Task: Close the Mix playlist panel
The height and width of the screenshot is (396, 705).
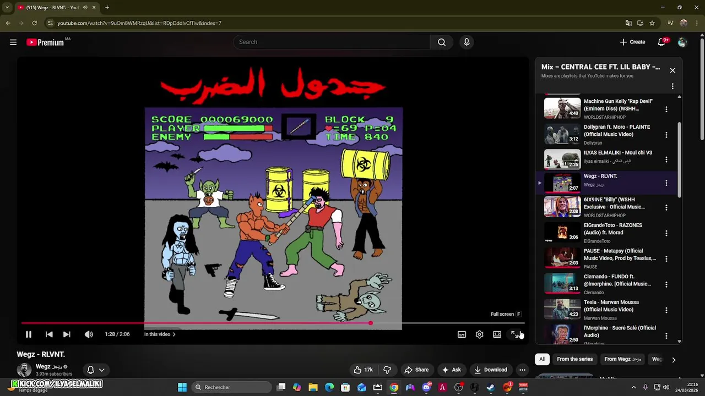Action: (673, 70)
